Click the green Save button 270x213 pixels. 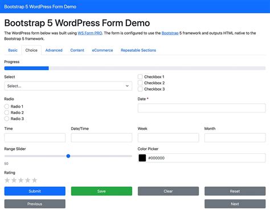[101, 191]
